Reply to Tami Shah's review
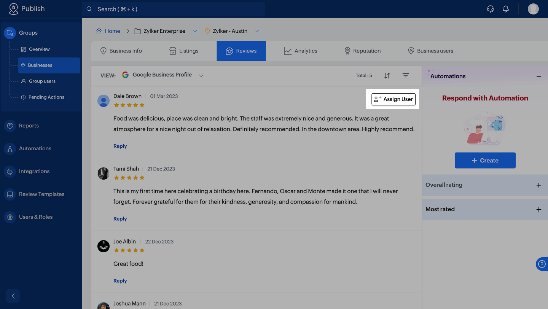 coord(120,219)
